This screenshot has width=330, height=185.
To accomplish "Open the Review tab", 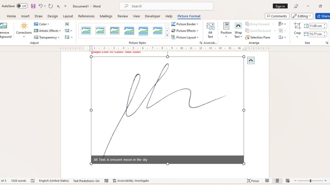I will (x=123, y=16).
